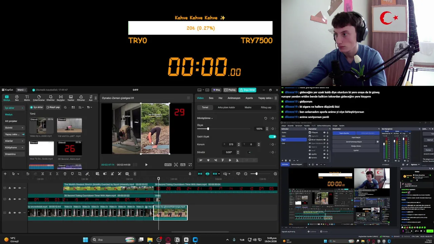The image size is (434, 244).
Task: Open the Yazılar captions panel
Action: [x=71, y=98]
